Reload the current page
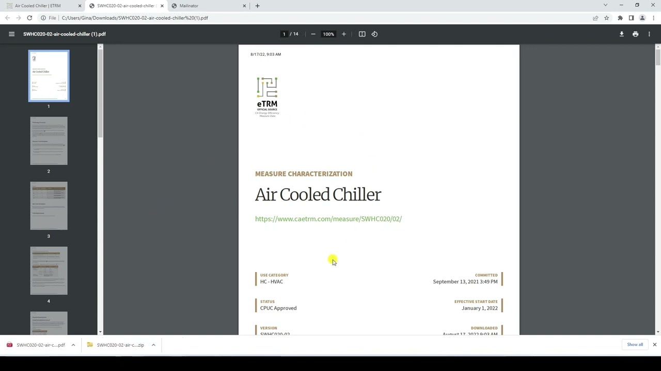661x371 pixels. [29, 18]
